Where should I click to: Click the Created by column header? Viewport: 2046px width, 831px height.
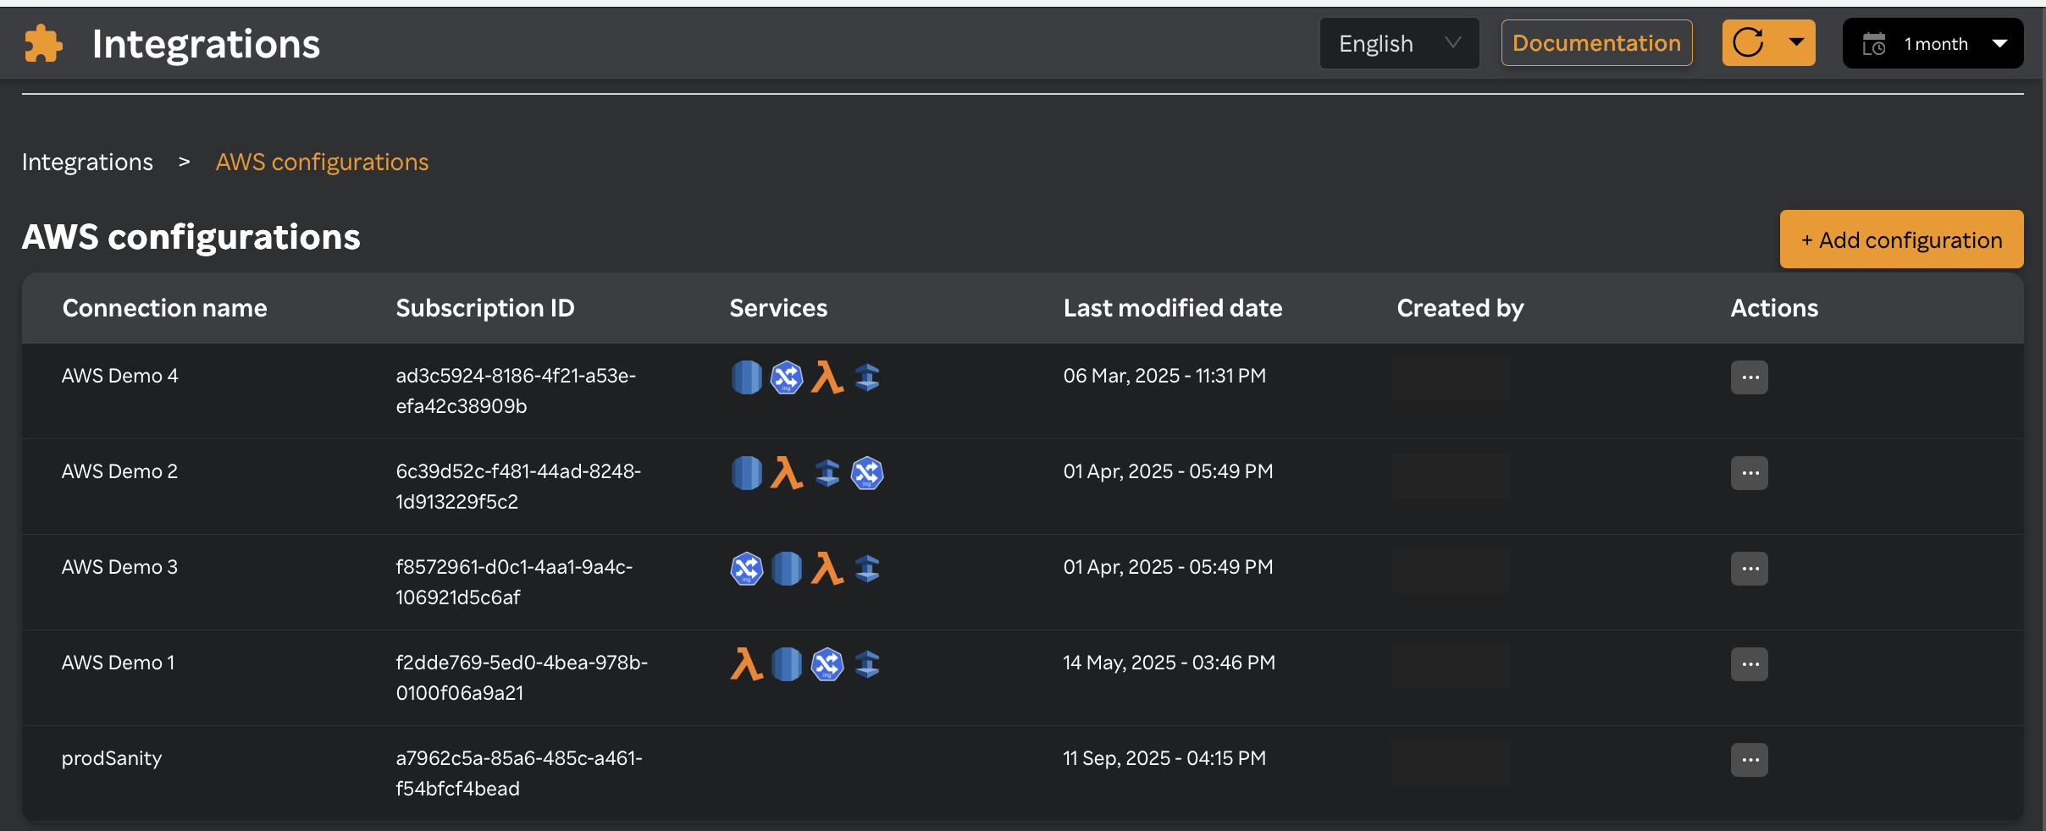[x=1460, y=308]
